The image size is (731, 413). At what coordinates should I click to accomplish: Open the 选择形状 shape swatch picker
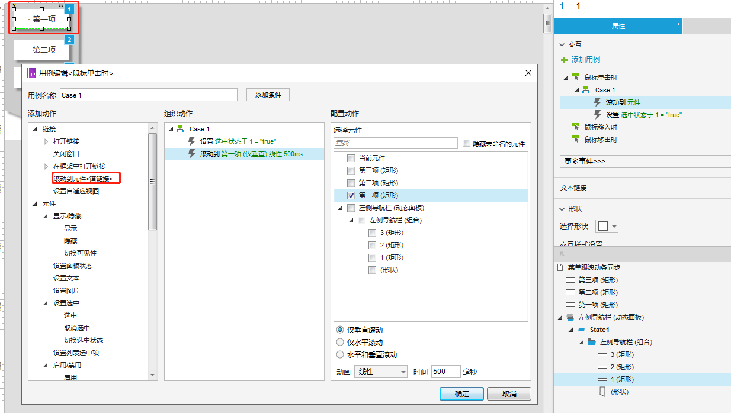pyautogui.click(x=607, y=226)
